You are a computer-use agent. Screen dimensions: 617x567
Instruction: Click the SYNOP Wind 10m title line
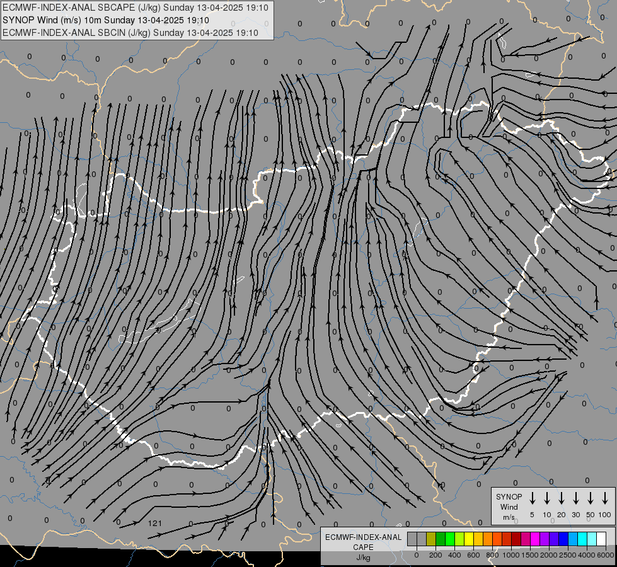pos(105,20)
